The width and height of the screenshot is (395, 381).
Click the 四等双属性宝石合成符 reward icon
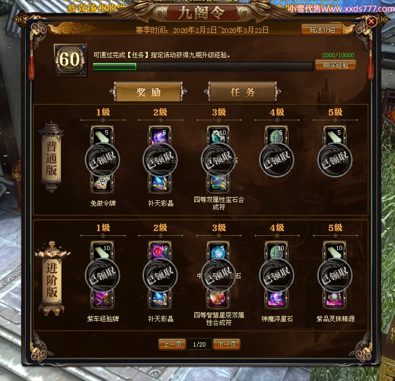(x=218, y=184)
